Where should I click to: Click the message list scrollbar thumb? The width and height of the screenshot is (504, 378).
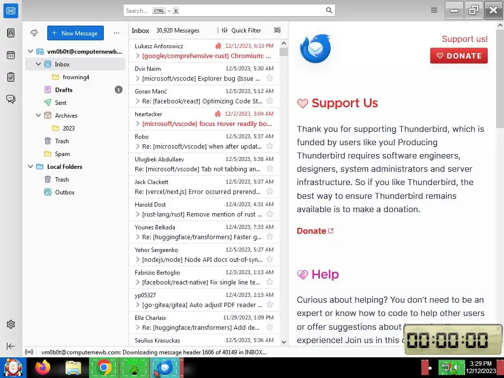[283, 52]
